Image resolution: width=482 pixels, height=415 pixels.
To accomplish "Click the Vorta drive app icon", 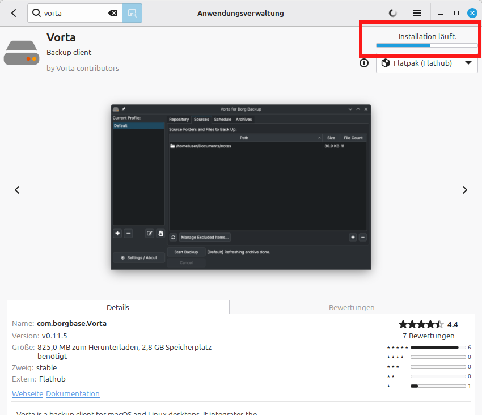I will point(22,52).
